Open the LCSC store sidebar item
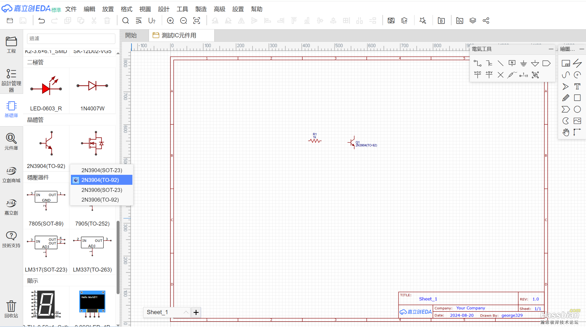 [x=11, y=175]
